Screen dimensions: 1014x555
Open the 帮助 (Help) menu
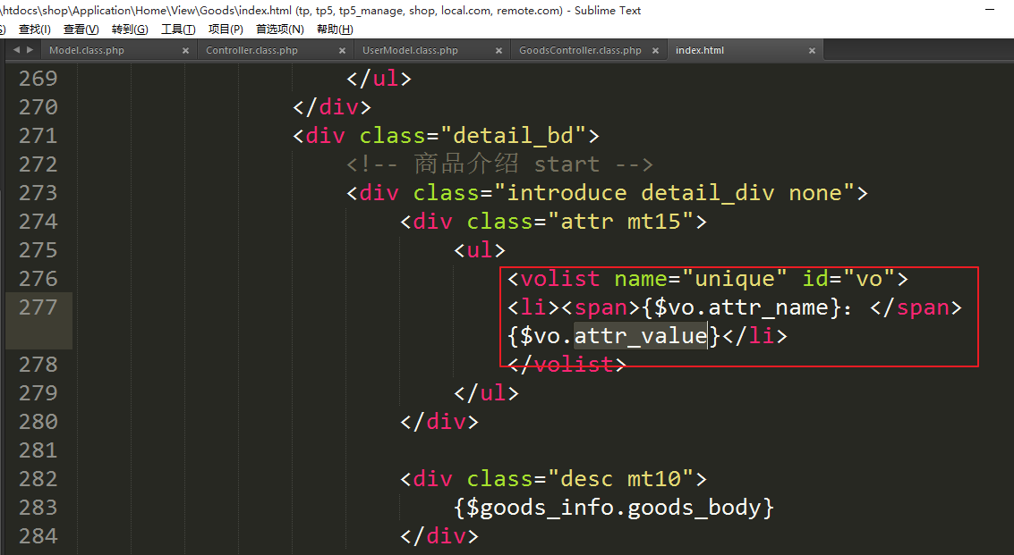(335, 29)
